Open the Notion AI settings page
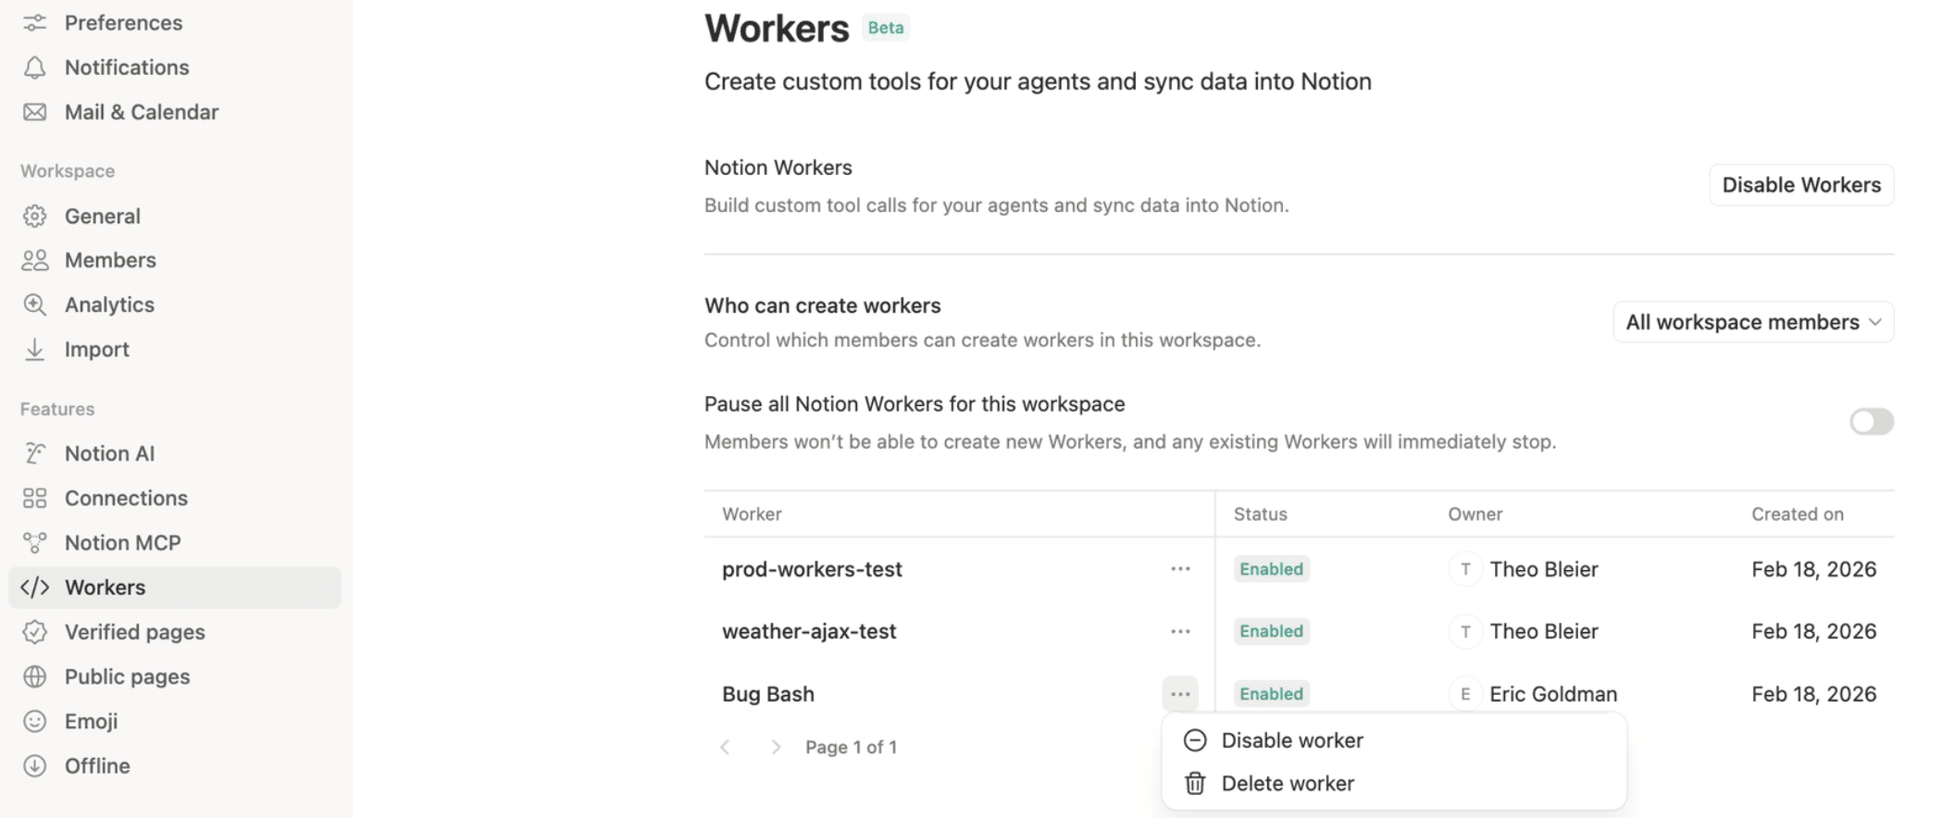The image size is (1942, 818). click(175, 453)
